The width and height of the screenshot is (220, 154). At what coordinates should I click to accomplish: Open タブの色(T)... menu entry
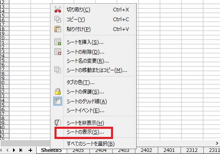(93, 82)
